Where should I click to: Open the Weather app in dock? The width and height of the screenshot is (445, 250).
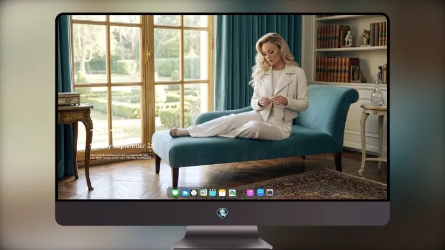(185, 193)
